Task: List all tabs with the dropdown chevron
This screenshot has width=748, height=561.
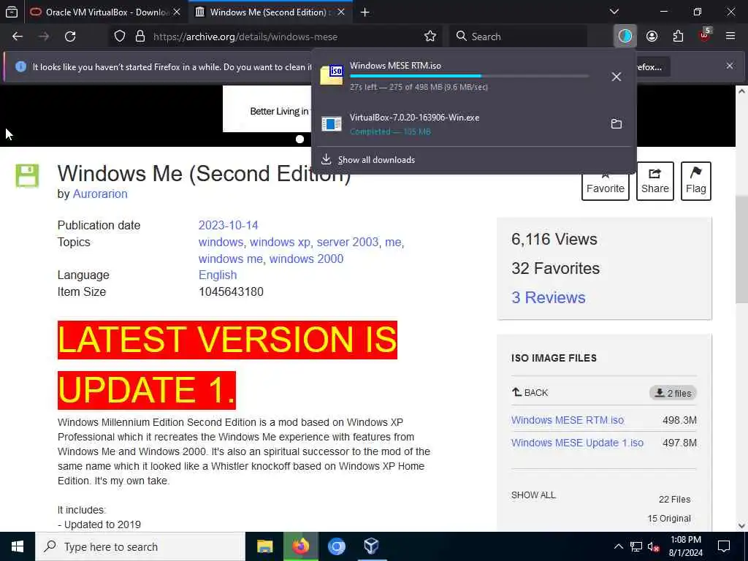Action: pos(614,12)
